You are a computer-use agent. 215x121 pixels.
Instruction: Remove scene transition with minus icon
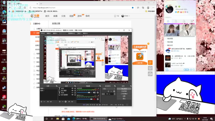(111, 91)
